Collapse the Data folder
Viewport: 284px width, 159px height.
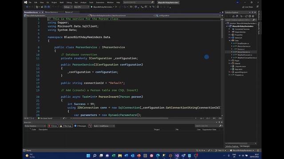tap(229, 41)
